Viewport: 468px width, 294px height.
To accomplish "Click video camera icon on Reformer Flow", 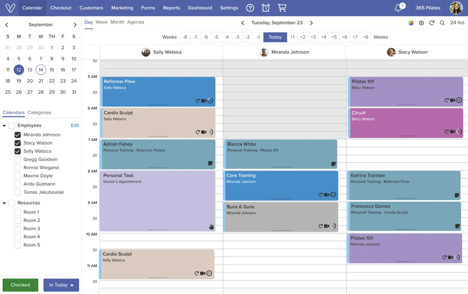I will coord(204,100).
